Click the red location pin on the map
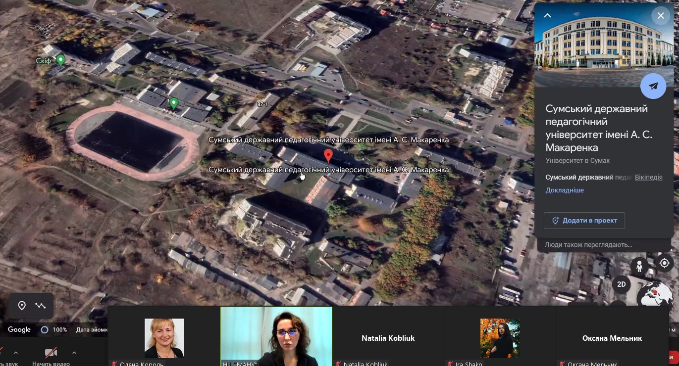Screen dimensions: 679x366 tap(328, 155)
